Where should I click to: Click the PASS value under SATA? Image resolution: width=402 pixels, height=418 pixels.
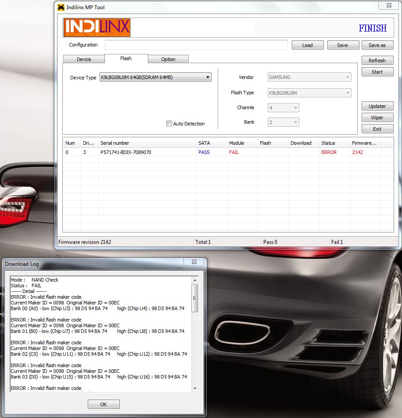pyautogui.click(x=204, y=152)
